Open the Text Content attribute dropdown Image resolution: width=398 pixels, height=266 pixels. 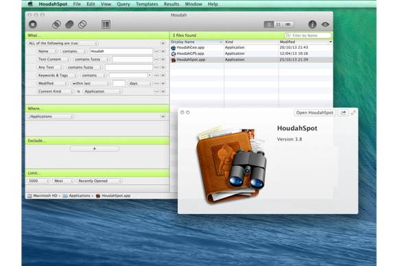coord(54,60)
